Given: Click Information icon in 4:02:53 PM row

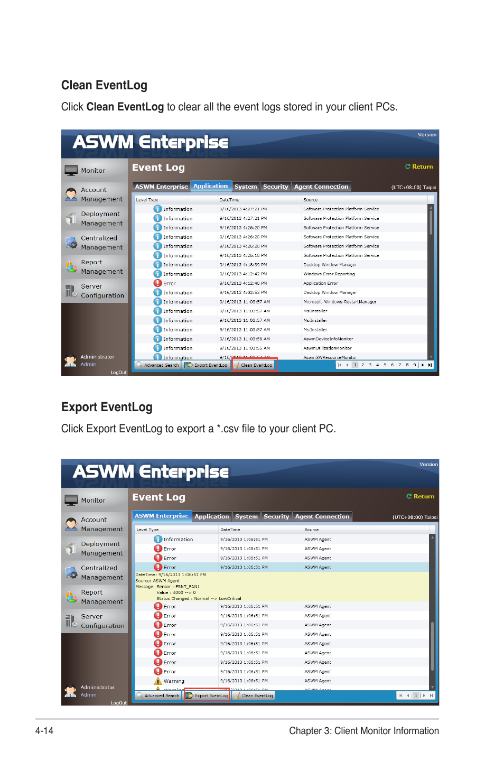Looking at the screenshot, I should [x=157, y=292].
